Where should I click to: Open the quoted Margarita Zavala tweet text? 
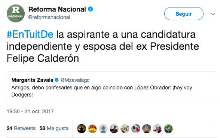click(102, 91)
